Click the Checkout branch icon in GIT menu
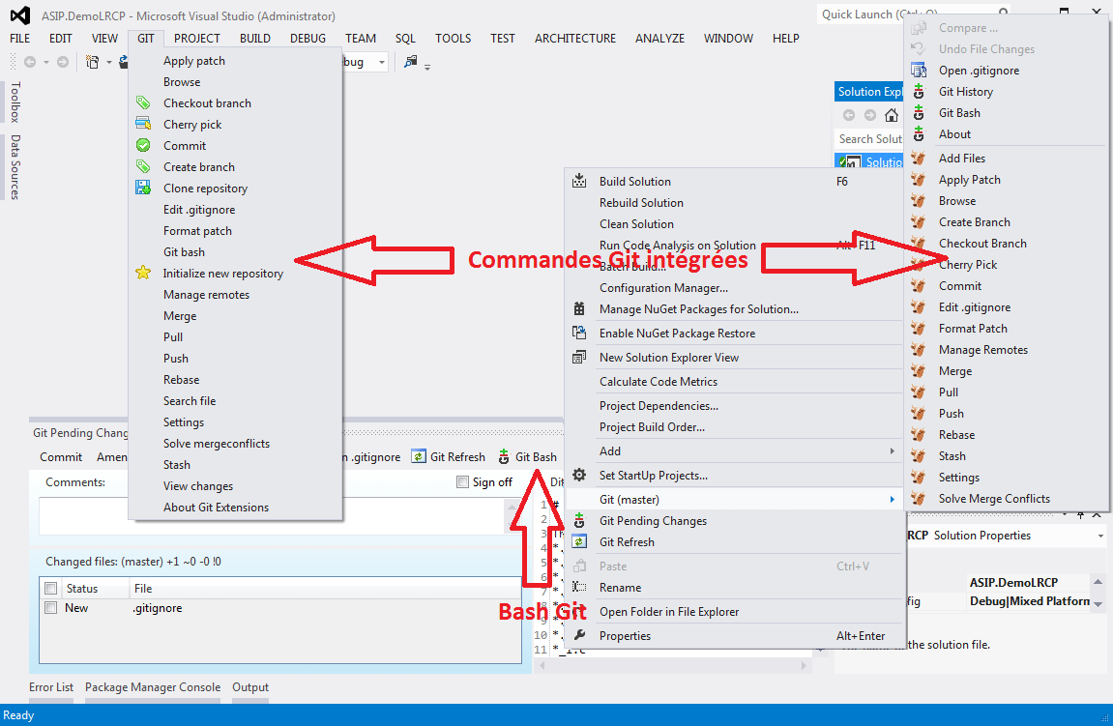 [143, 103]
